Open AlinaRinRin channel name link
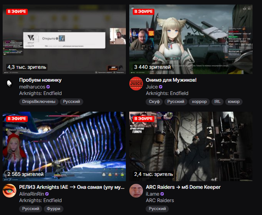Screen dimensions: 262x215 point(32,194)
